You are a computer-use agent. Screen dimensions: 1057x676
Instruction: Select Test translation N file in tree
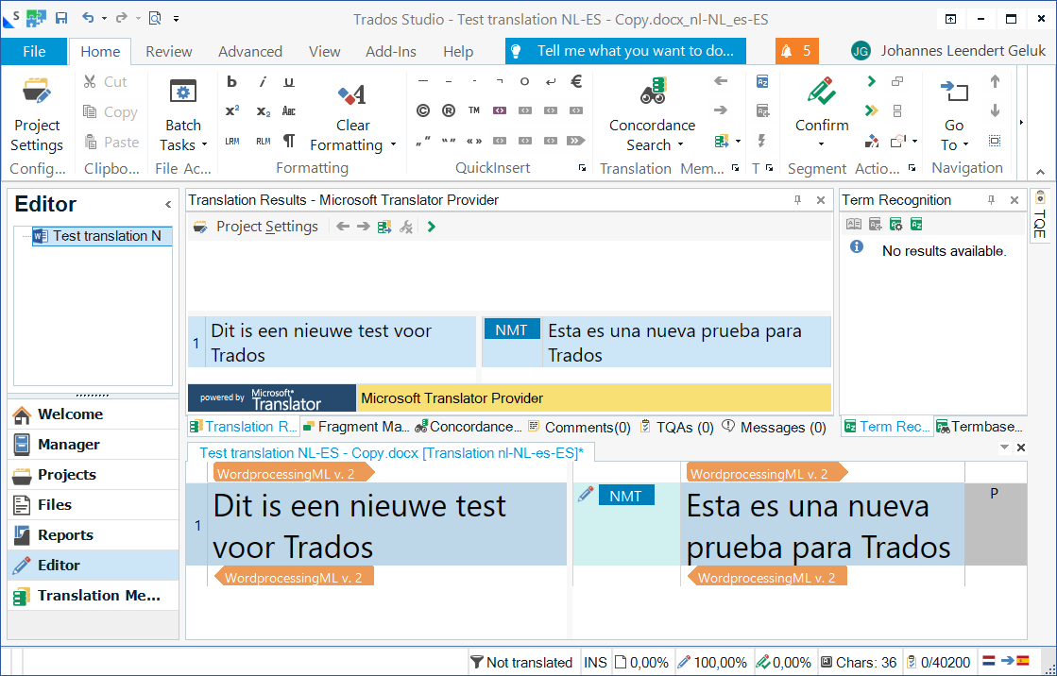click(101, 236)
